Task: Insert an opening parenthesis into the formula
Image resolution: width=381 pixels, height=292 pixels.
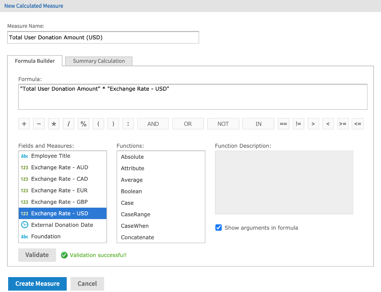Action: pos(98,124)
